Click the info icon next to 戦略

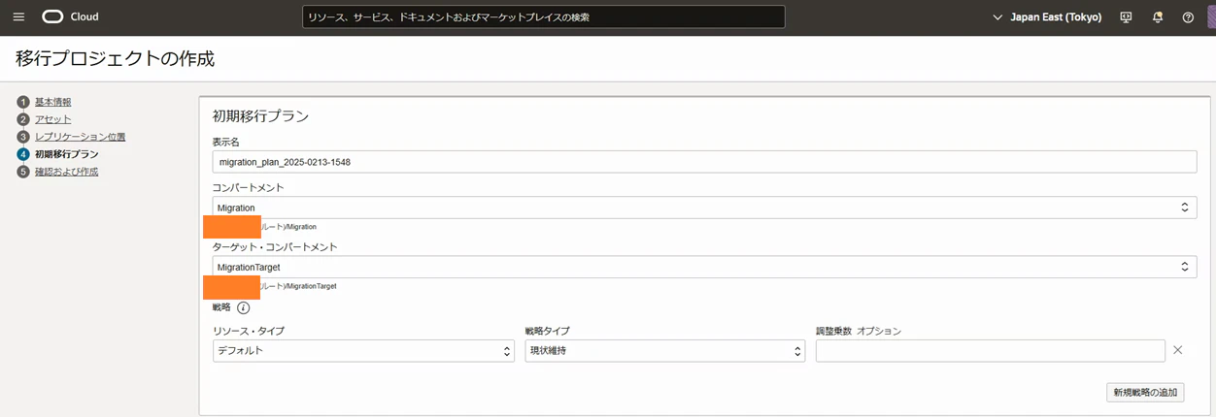pos(244,308)
